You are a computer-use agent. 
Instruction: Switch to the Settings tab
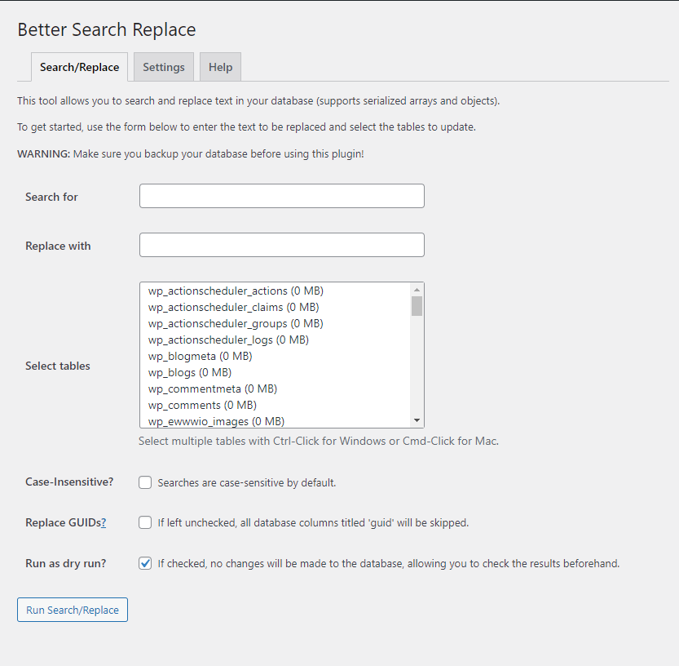point(163,67)
